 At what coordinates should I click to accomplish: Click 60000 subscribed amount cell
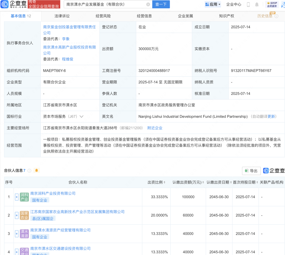click(188, 215)
